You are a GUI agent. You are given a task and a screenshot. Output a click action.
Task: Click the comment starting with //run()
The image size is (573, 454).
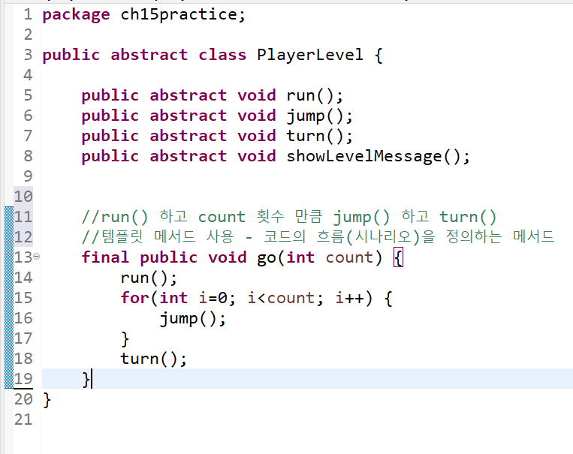[x=289, y=217]
